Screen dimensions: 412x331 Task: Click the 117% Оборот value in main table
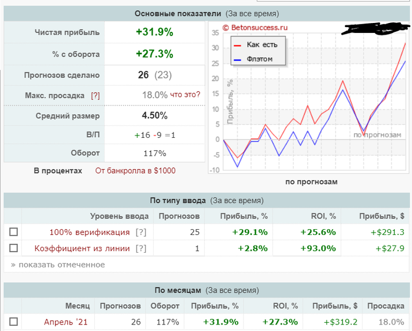point(154,153)
